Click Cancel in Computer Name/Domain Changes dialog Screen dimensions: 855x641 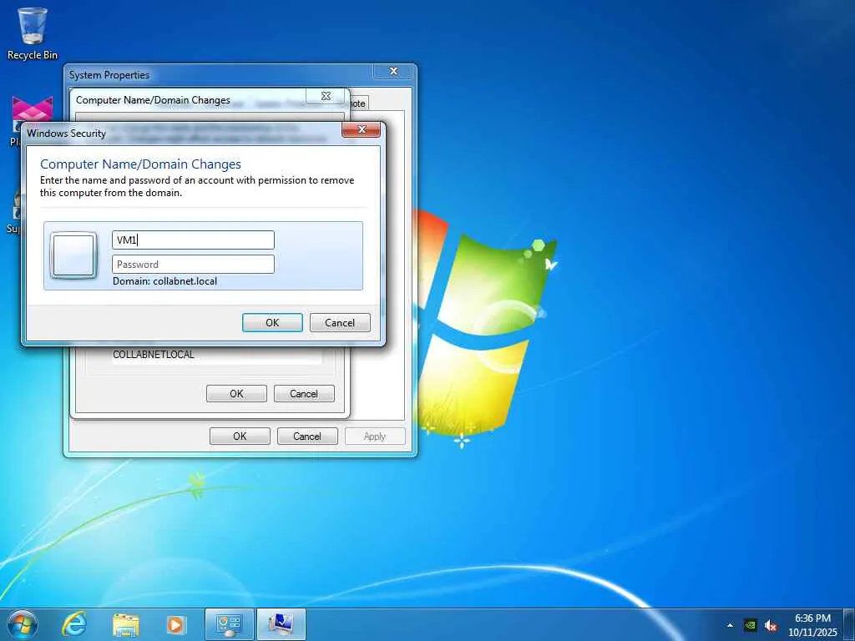(x=304, y=394)
